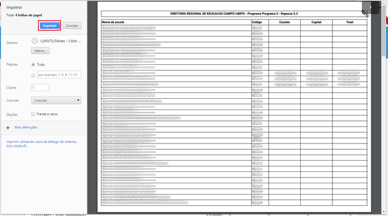
Task: Click the blue Imprimir button
Action: pyautogui.click(x=50, y=26)
